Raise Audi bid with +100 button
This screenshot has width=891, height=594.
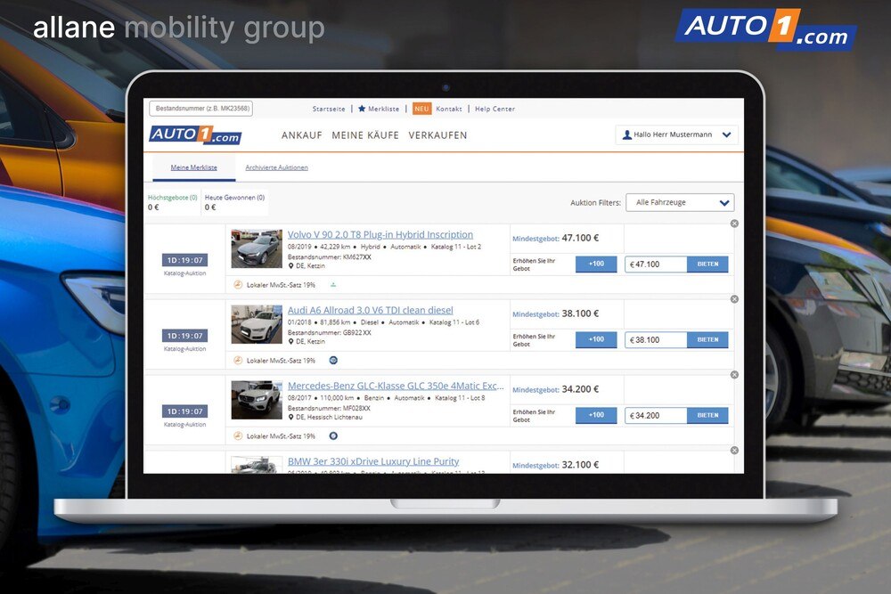click(x=596, y=339)
